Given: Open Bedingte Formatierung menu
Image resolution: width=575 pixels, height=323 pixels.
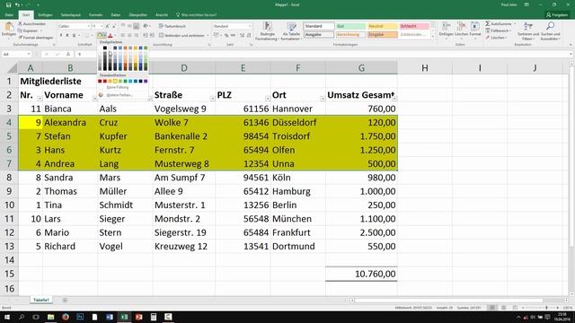Looking at the screenshot, I should pyautogui.click(x=268, y=31).
